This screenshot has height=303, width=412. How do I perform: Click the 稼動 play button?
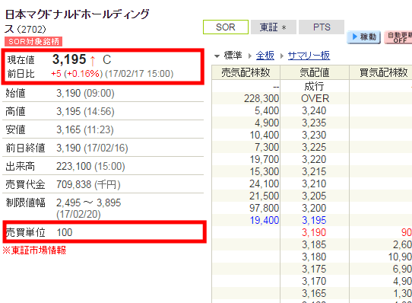(x=364, y=37)
